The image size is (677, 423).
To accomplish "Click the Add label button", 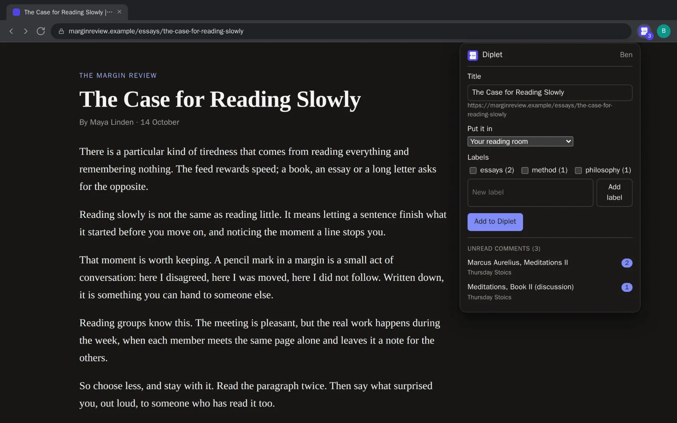I will tap(614, 192).
